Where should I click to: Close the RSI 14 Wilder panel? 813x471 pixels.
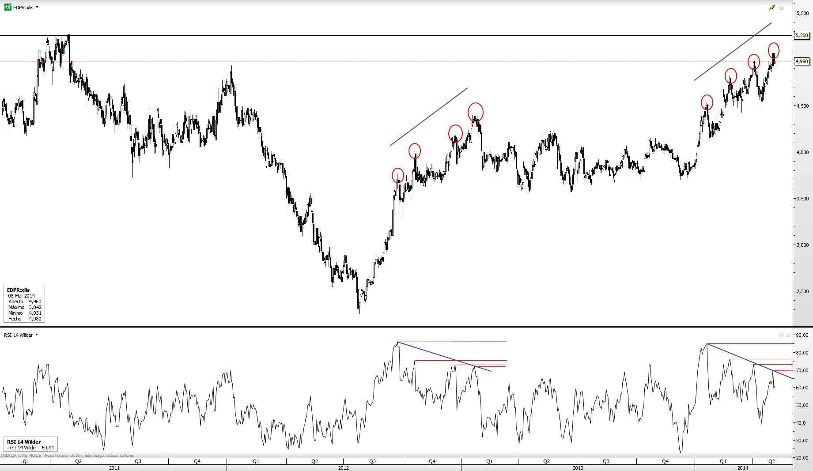788,335
